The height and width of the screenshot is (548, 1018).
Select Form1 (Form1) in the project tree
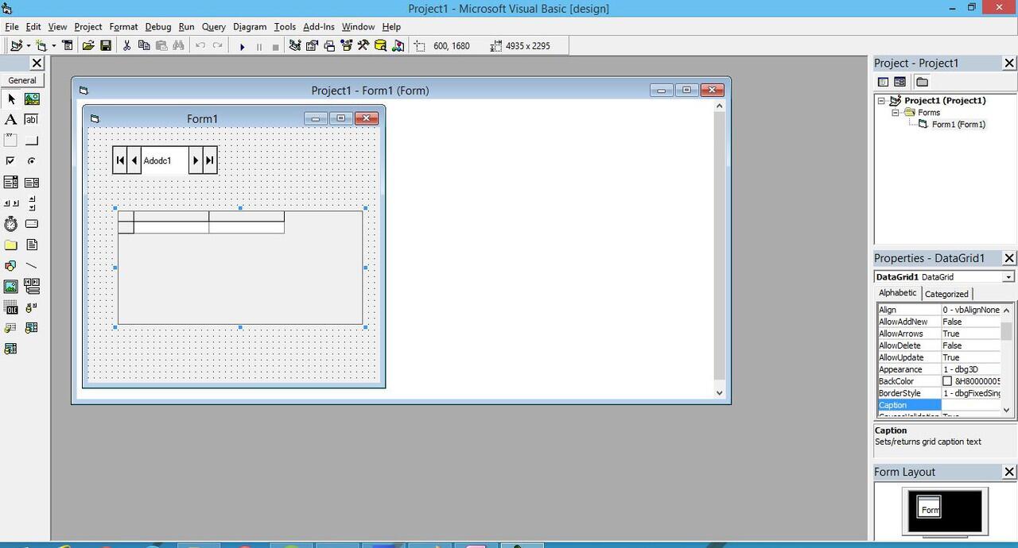(x=958, y=125)
